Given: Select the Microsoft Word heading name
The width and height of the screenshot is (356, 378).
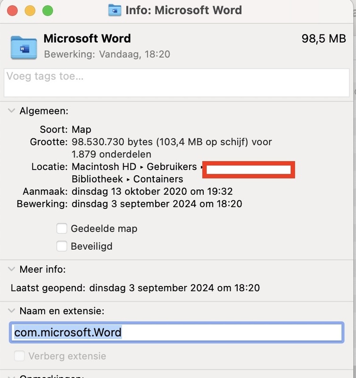Looking at the screenshot, I should (x=87, y=39).
